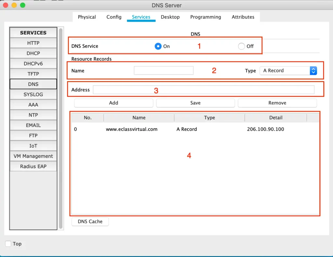This screenshot has height=257, width=333.
Task: Select the IoT service
Action: (33, 146)
